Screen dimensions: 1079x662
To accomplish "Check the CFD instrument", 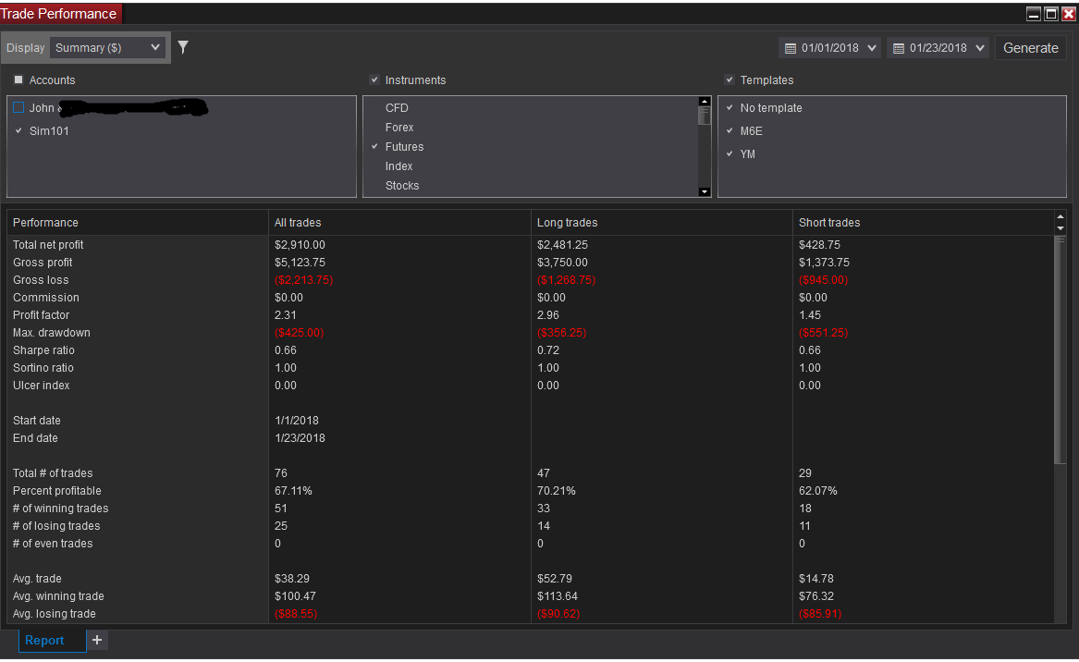I will pyautogui.click(x=374, y=108).
